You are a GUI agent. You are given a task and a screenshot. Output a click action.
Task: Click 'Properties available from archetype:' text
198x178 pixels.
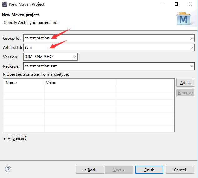click(36, 74)
